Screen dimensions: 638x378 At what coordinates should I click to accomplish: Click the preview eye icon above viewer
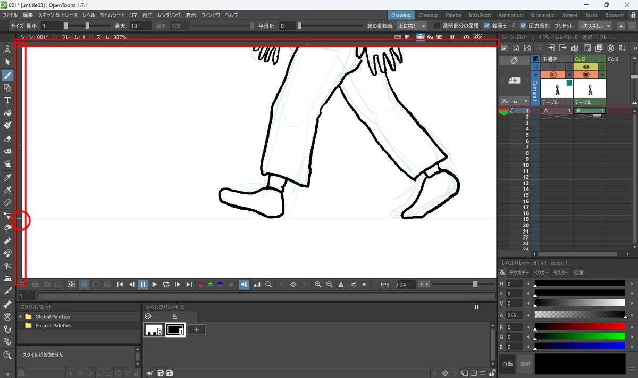pos(466,37)
